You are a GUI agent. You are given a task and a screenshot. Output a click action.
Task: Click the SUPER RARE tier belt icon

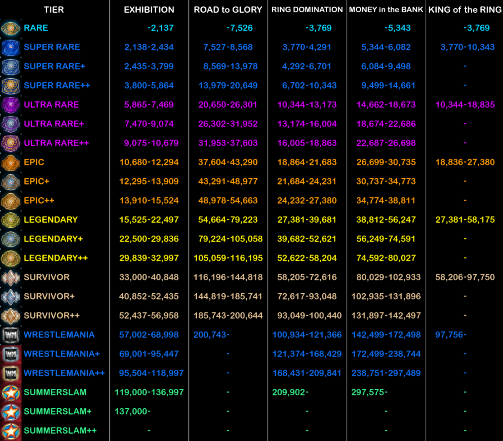point(10,47)
